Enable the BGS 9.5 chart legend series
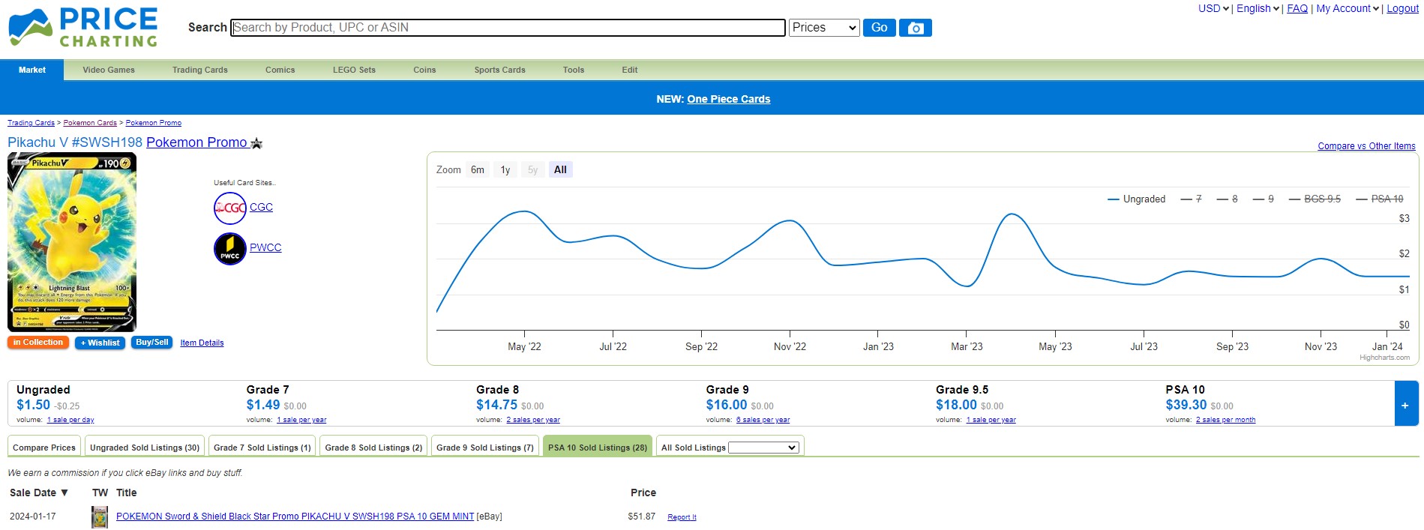 (1315, 199)
